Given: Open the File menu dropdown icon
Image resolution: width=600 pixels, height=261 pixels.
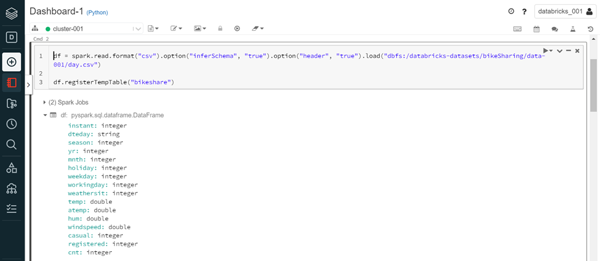Looking at the screenshot, I should click(153, 29).
